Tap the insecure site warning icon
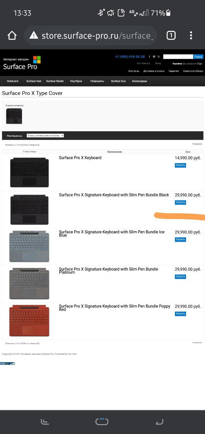The height and width of the screenshot is (434, 205). [34, 35]
